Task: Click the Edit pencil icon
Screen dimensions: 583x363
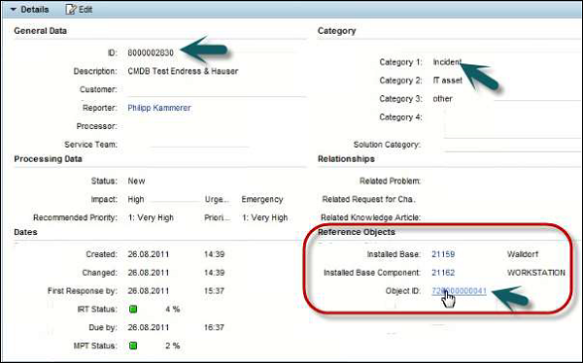Action: tap(70, 10)
